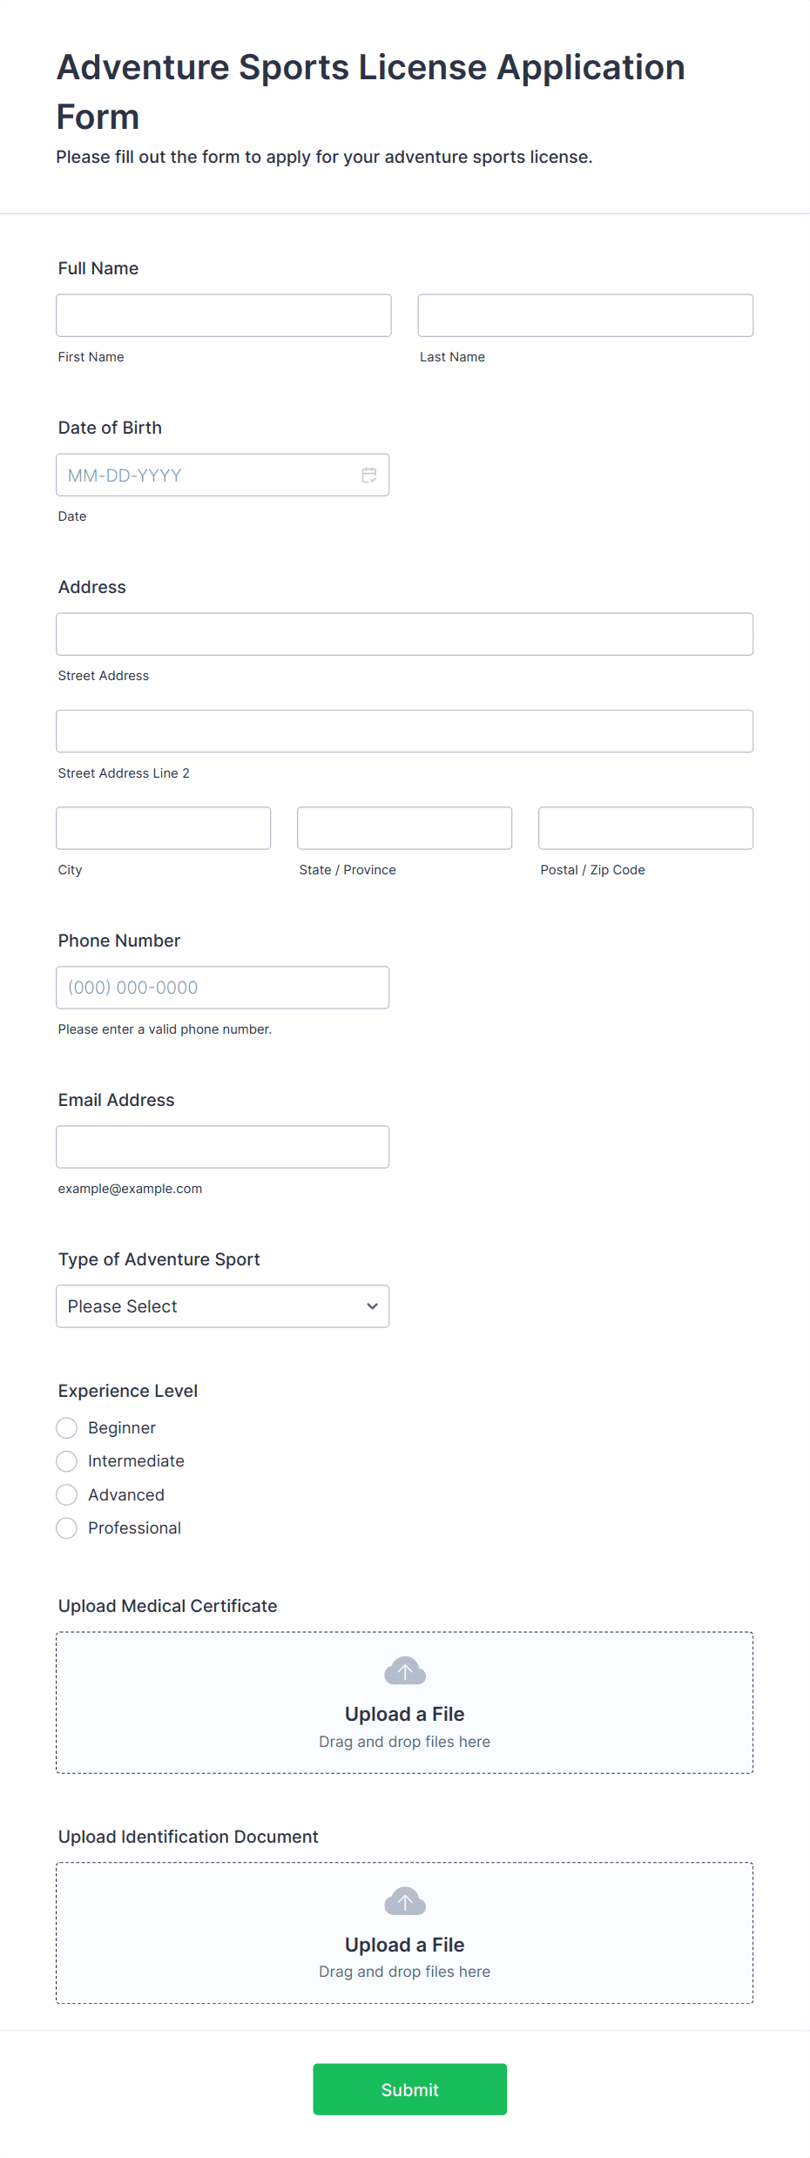Expand the Type of Adventure Sport dropdown
Image resolution: width=810 pixels, height=2158 pixels.
[223, 1306]
